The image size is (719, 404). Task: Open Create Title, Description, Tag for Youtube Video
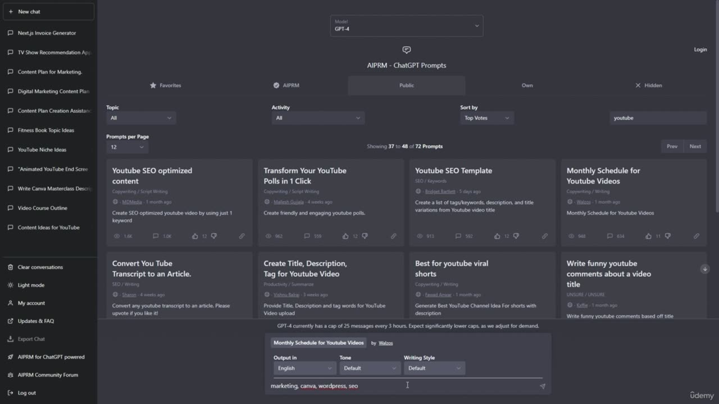point(305,268)
